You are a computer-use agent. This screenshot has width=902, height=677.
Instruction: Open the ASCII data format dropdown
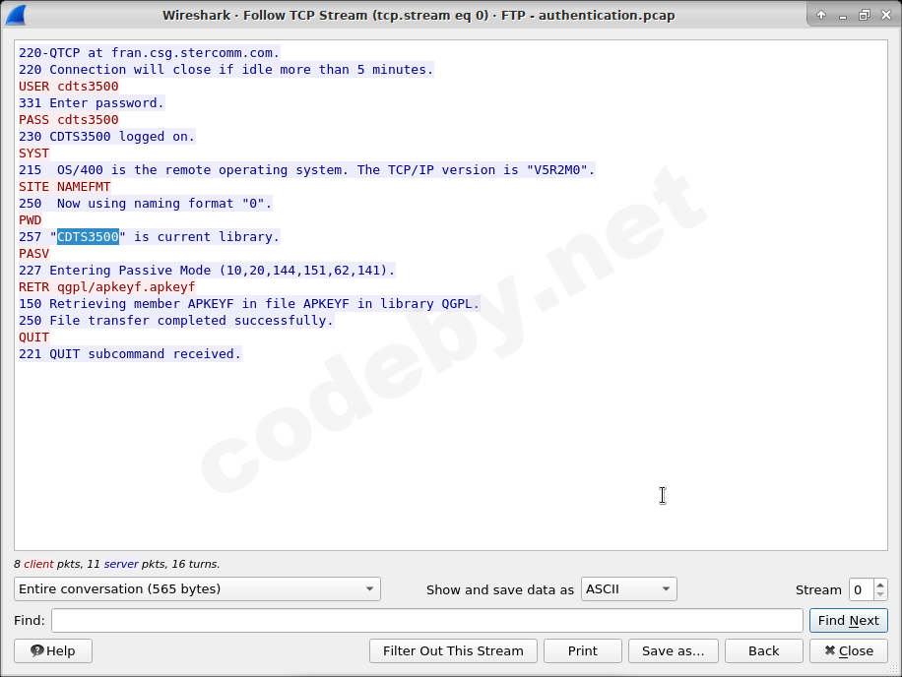(x=628, y=588)
